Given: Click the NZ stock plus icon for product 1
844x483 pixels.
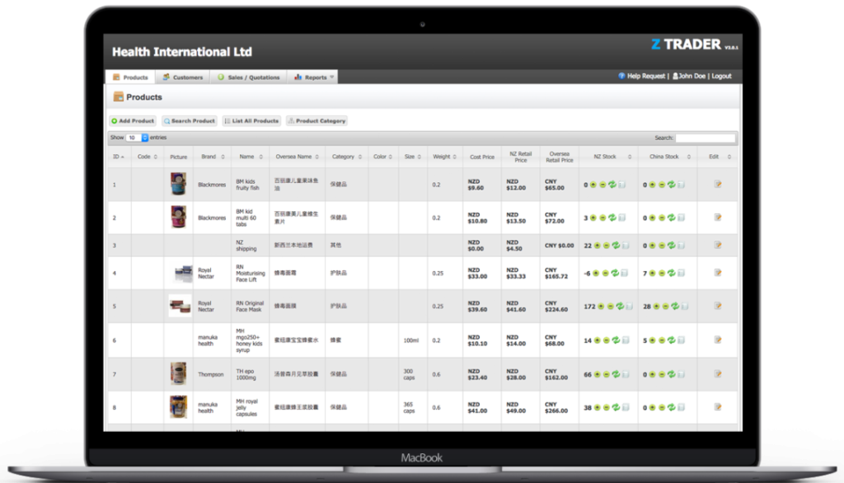Looking at the screenshot, I should point(594,185).
